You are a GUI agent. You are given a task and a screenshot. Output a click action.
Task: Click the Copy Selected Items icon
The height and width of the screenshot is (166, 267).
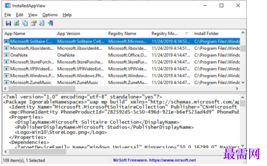pos(25,23)
